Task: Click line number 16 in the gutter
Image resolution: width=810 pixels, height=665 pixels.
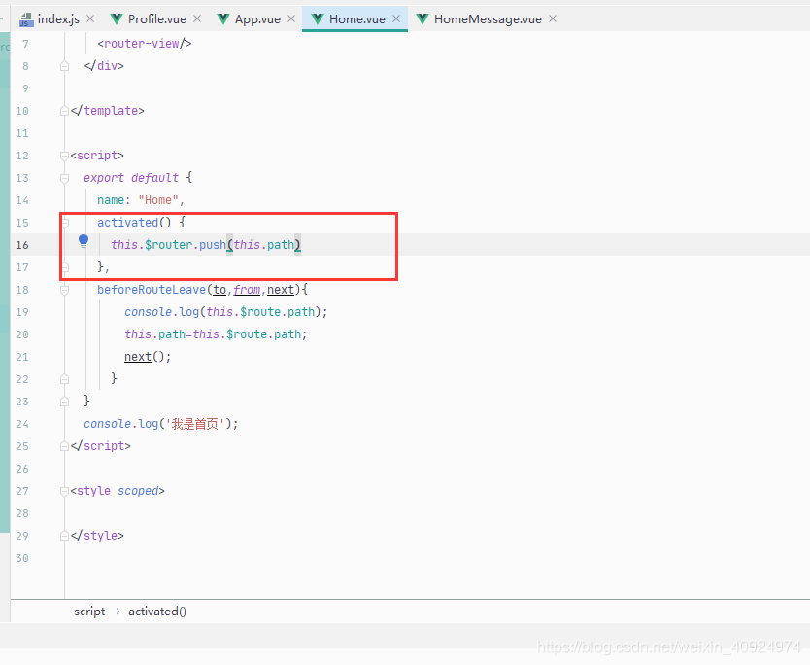Action: [x=22, y=245]
